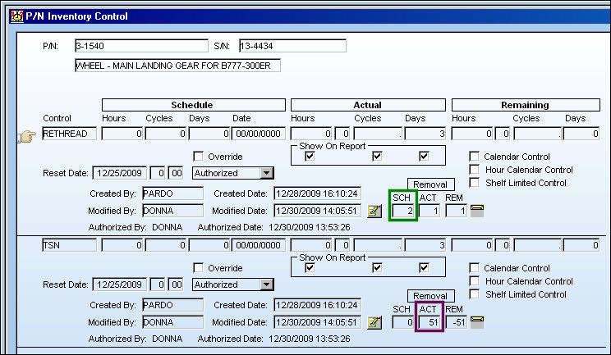Viewport: 611px width, 355px height.
Task: Uncheck RETHREAD Show On Report Days checkbox
Action: [424, 157]
